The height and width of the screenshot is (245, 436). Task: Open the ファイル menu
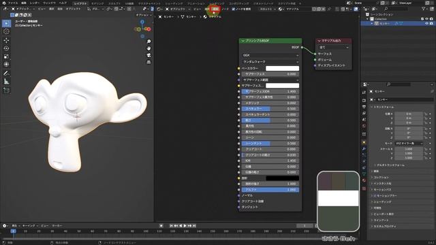click(x=13, y=3)
